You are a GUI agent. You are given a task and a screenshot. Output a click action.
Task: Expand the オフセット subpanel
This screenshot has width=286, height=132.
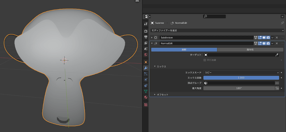pyautogui.click(x=155, y=95)
